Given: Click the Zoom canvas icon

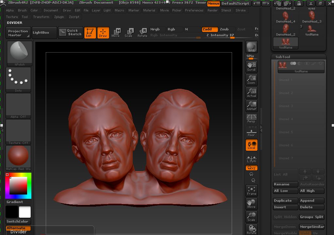Looking at the screenshot, I should [251, 79].
